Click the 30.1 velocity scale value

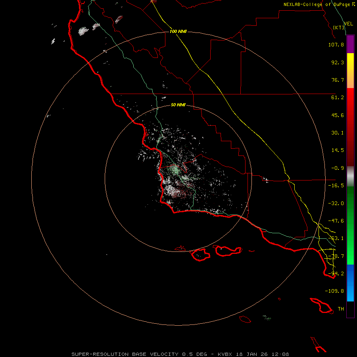[x=338, y=133]
